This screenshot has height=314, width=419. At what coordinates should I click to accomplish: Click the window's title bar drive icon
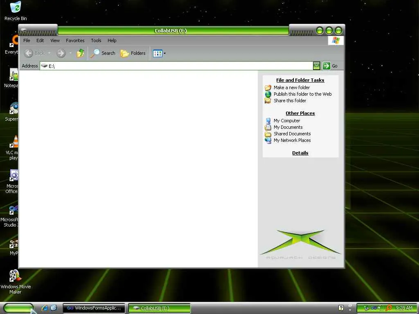(24, 30)
